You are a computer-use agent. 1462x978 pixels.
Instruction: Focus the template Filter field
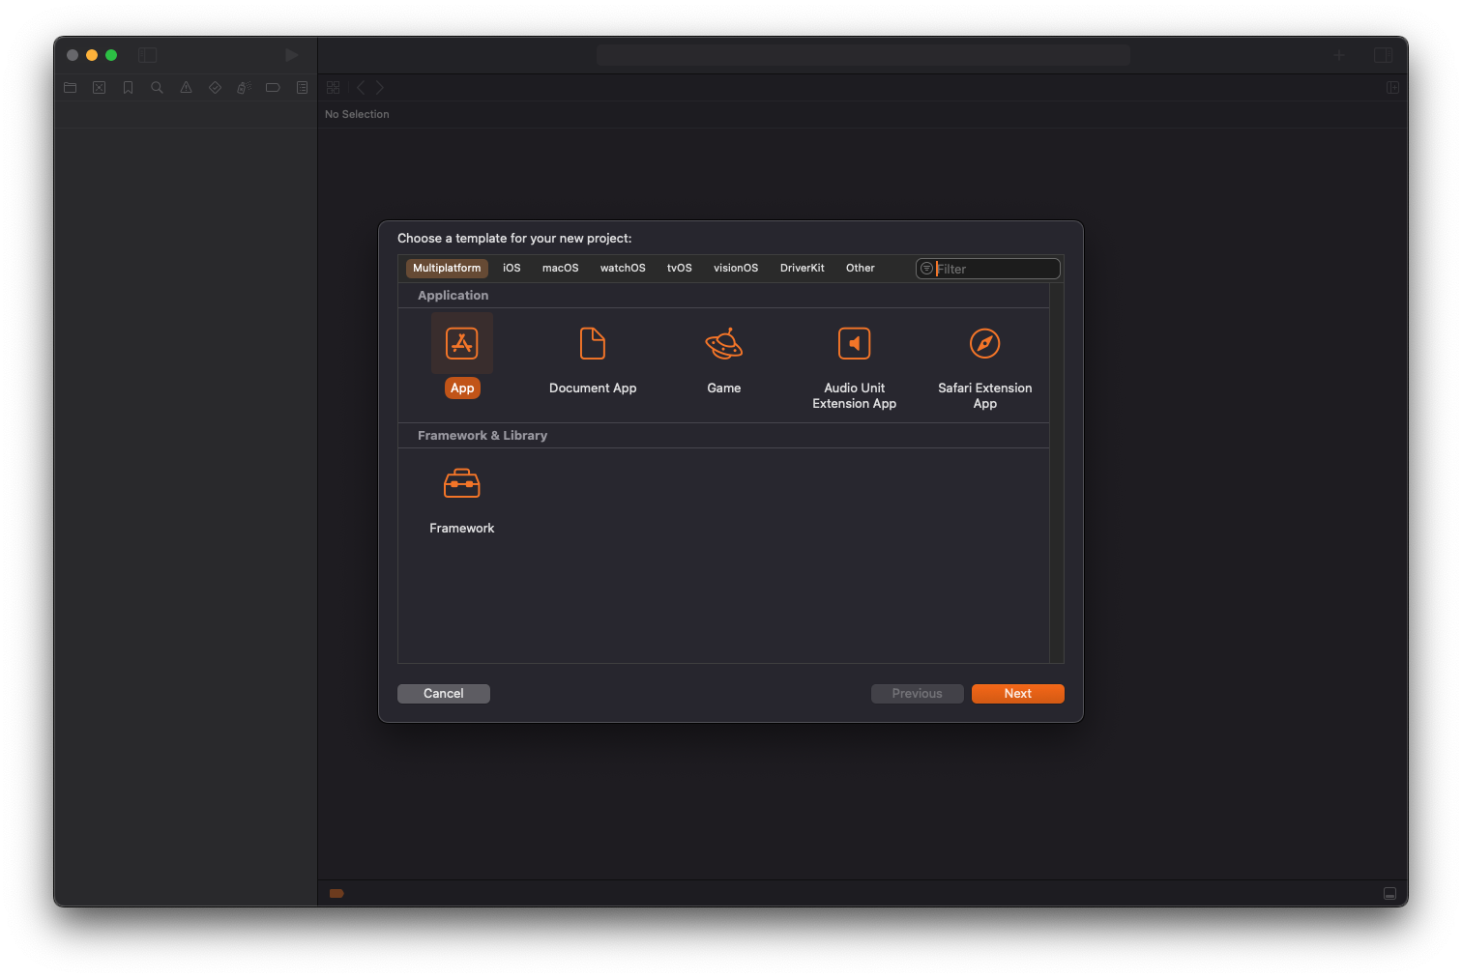988,269
